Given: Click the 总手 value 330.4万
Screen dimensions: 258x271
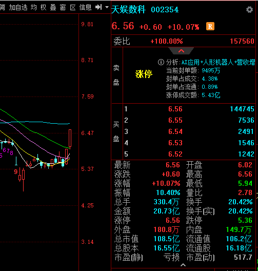Looking at the screenshot, I should pyautogui.click(x=167, y=202).
